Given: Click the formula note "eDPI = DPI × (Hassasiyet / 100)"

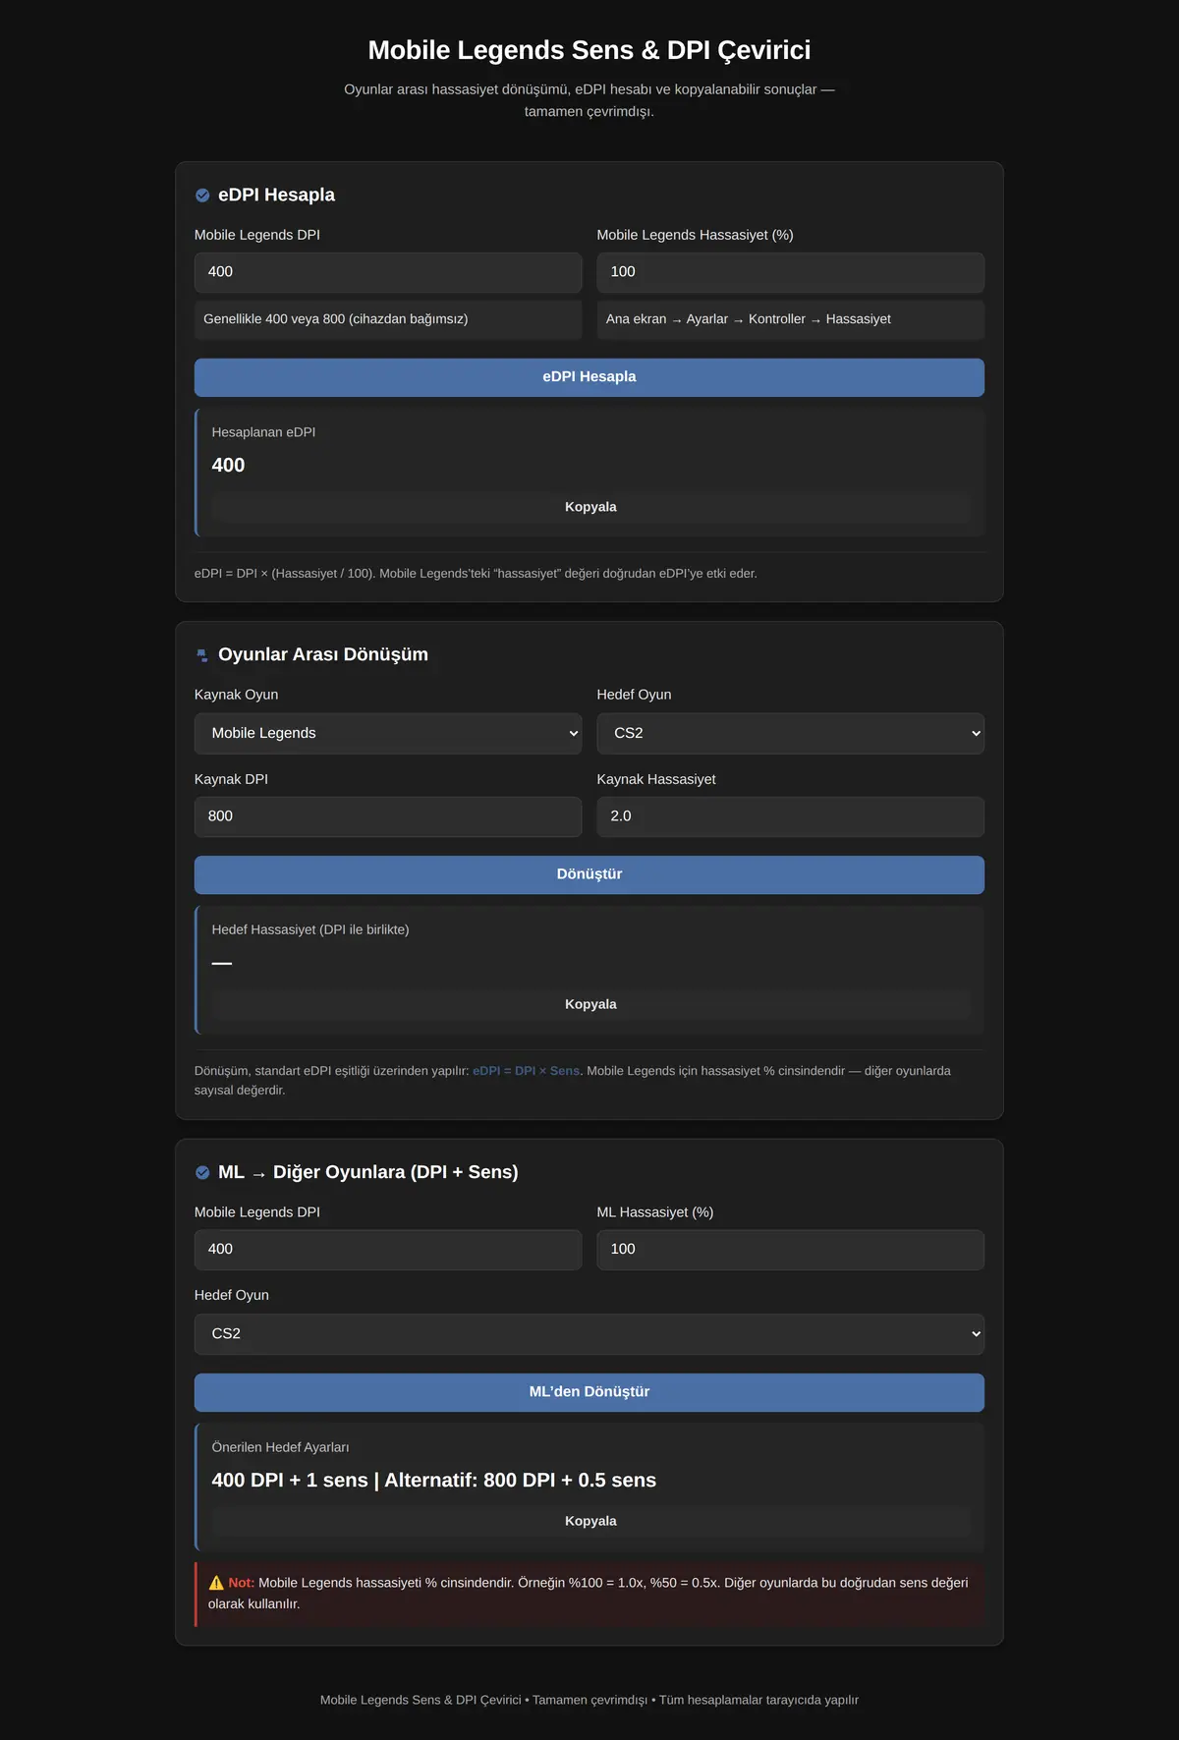Looking at the screenshot, I should point(283,574).
